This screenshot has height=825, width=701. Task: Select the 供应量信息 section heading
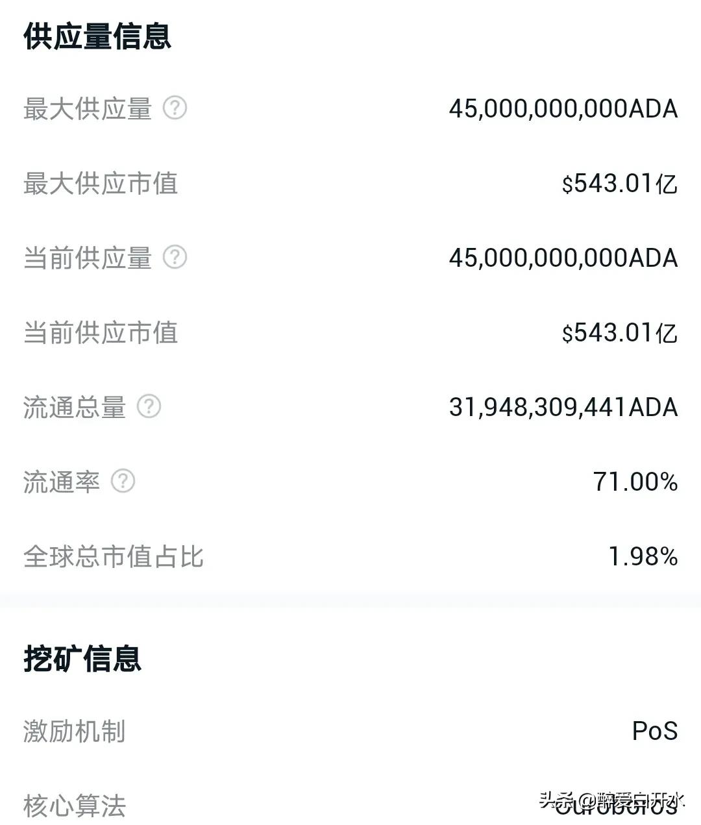tap(97, 36)
